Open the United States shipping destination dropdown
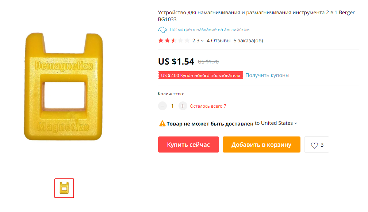This screenshot has width=368, height=212. 276,123
